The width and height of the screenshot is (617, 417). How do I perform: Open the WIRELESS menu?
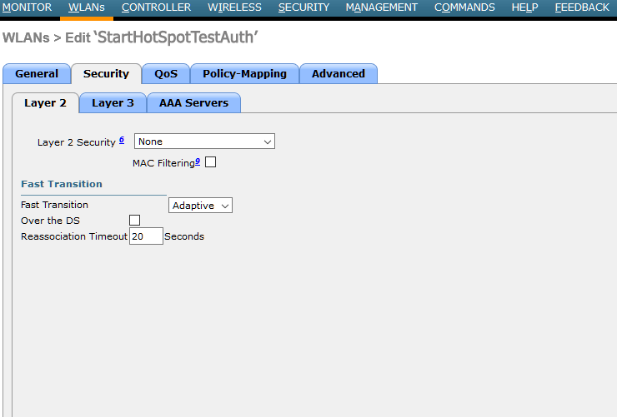234,7
